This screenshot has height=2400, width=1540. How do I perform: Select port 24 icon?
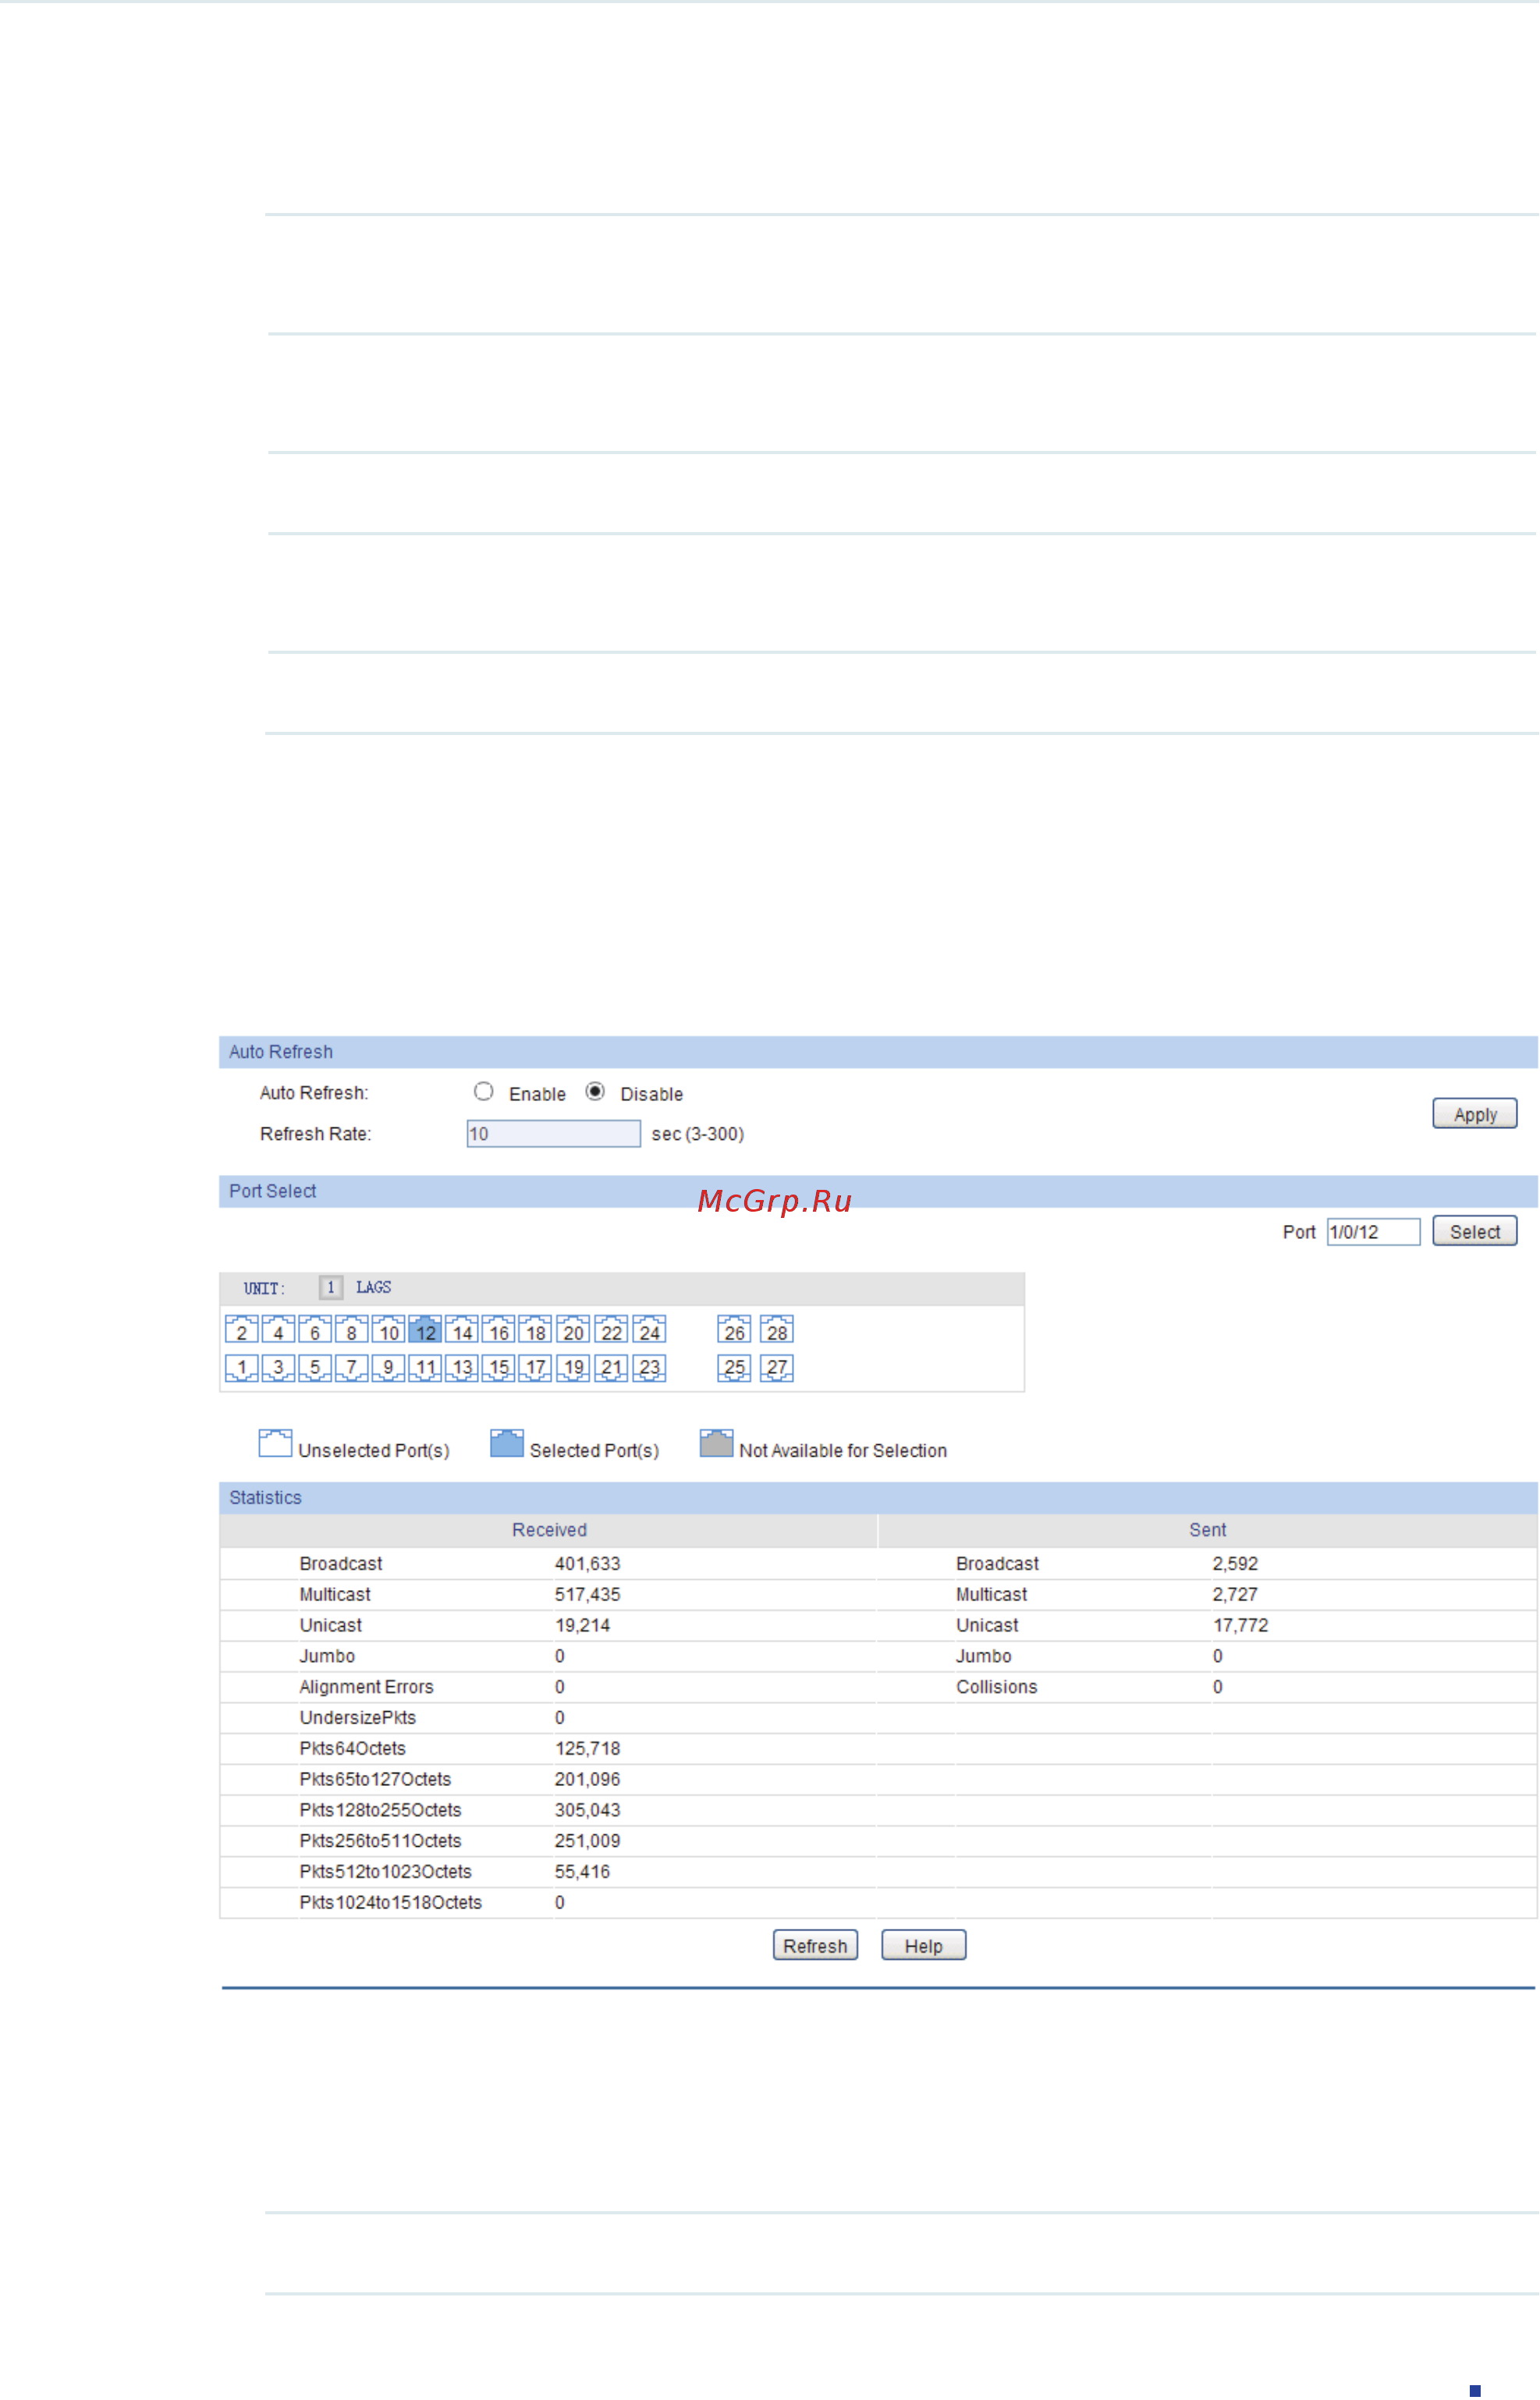(649, 1330)
